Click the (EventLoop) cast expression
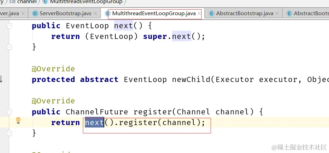The image size is (329, 153). pos(112,37)
